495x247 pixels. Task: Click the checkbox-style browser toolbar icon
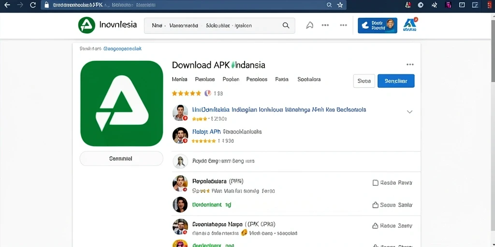coord(462,5)
